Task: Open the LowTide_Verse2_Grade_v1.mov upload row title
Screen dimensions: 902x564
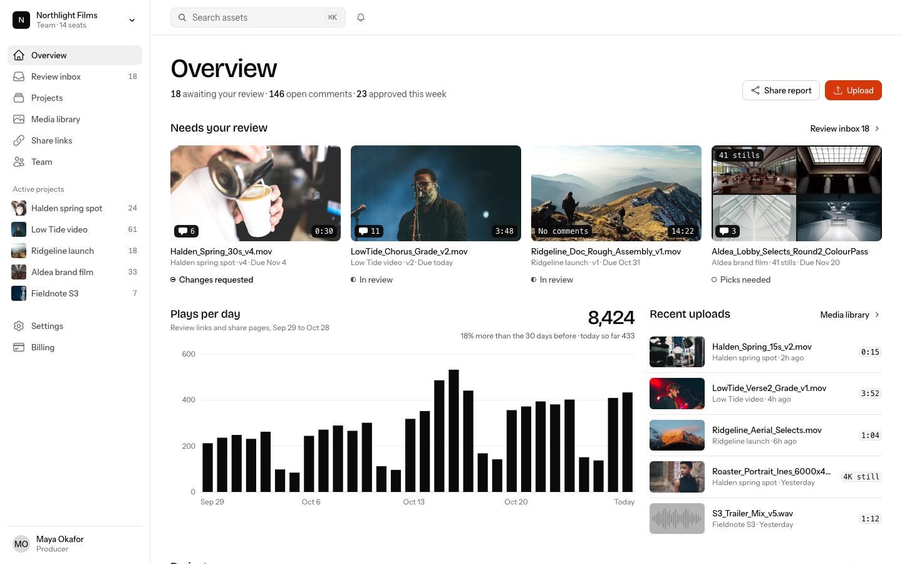Action: coord(769,388)
